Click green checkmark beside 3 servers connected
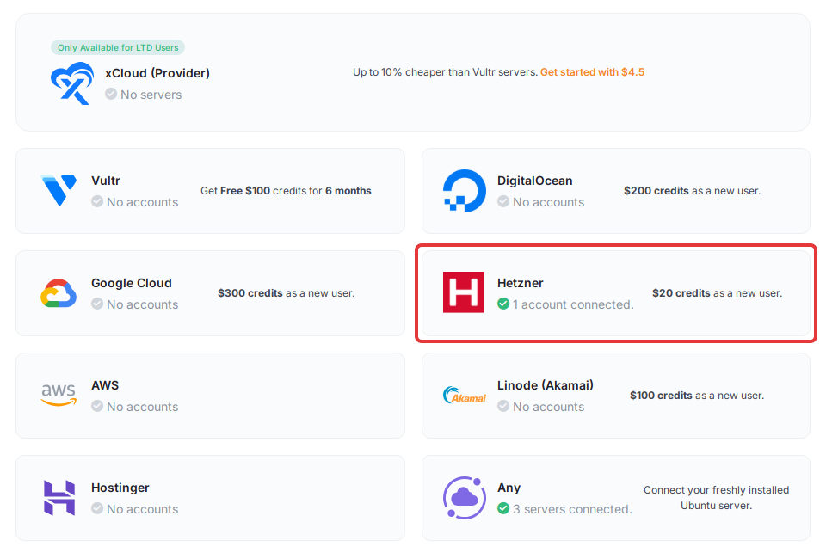The width and height of the screenshot is (826, 559). click(x=503, y=508)
